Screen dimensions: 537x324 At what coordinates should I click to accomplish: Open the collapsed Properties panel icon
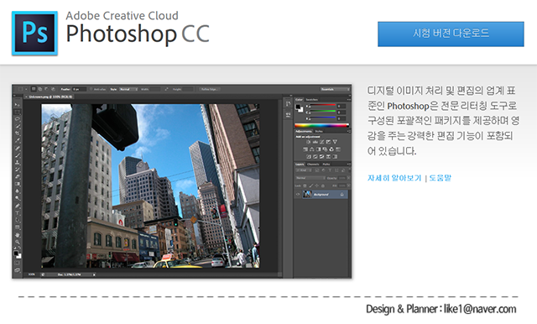click(x=289, y=115)
